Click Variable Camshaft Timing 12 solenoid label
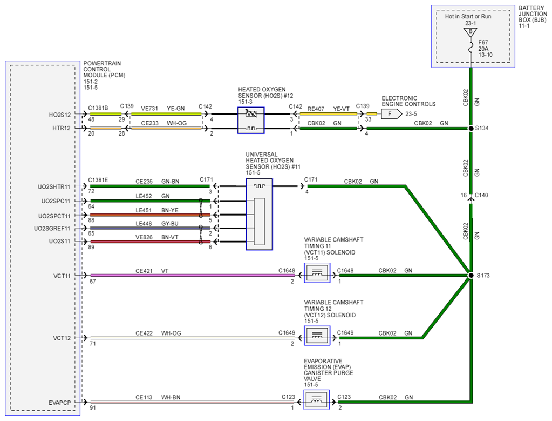The width and height of the screenshot is (552, 421). coord(333,309)
